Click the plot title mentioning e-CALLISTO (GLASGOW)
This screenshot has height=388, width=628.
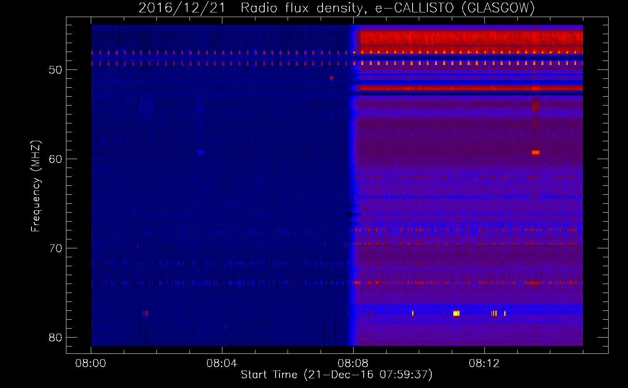point(337,8)
